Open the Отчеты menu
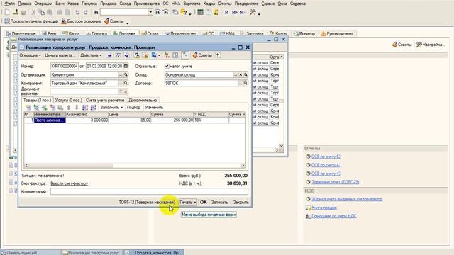The image size is (454, 255). 225,4
